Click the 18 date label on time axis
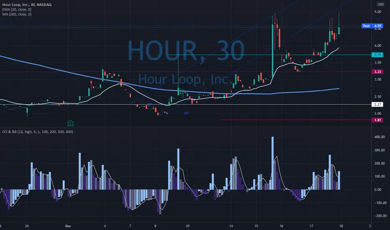This screenshot has width=390, height=230. point(341,226)
